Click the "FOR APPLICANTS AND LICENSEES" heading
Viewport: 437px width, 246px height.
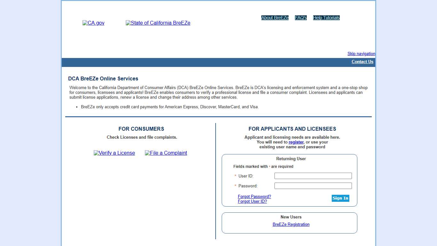click(292, 129)
